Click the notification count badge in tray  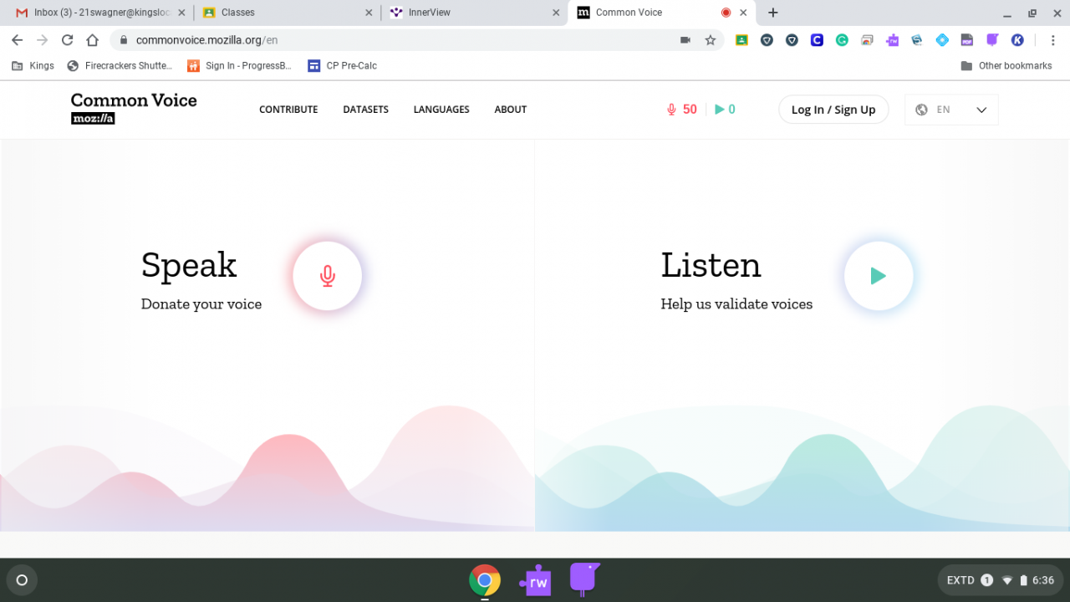(x=986, y=580)
